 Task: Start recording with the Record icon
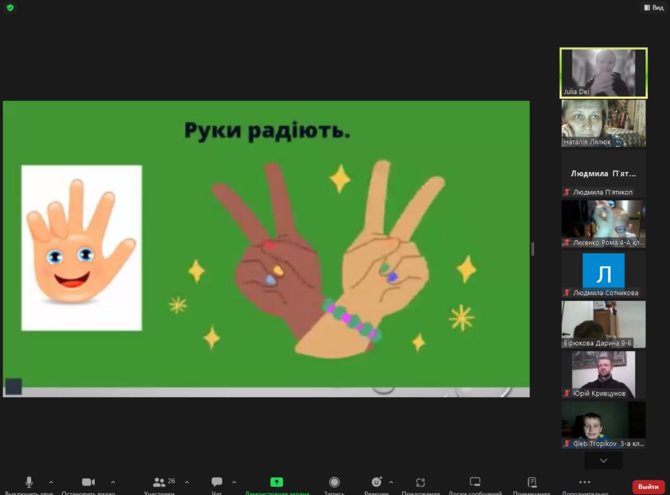pos(334,482)
